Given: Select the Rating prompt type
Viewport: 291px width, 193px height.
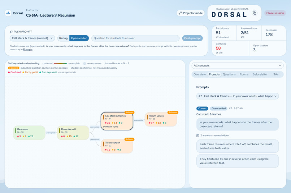Looking at the screenshot, I should [x=63, y=38].
